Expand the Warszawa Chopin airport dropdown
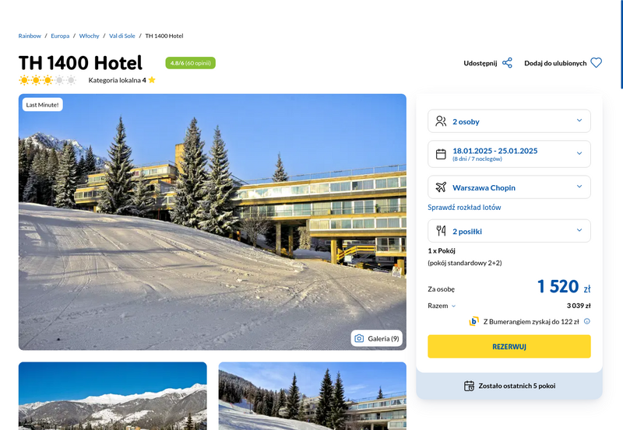The image size is (623, 430). [x=509, y=187]
